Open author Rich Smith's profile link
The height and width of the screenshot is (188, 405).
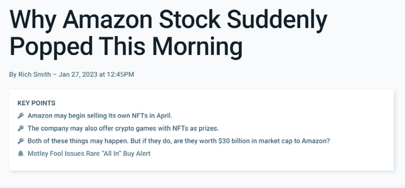(x=34, y=74)
